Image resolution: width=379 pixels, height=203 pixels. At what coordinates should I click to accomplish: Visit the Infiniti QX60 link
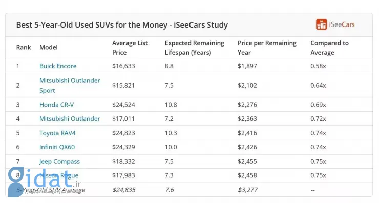[57, 147]
